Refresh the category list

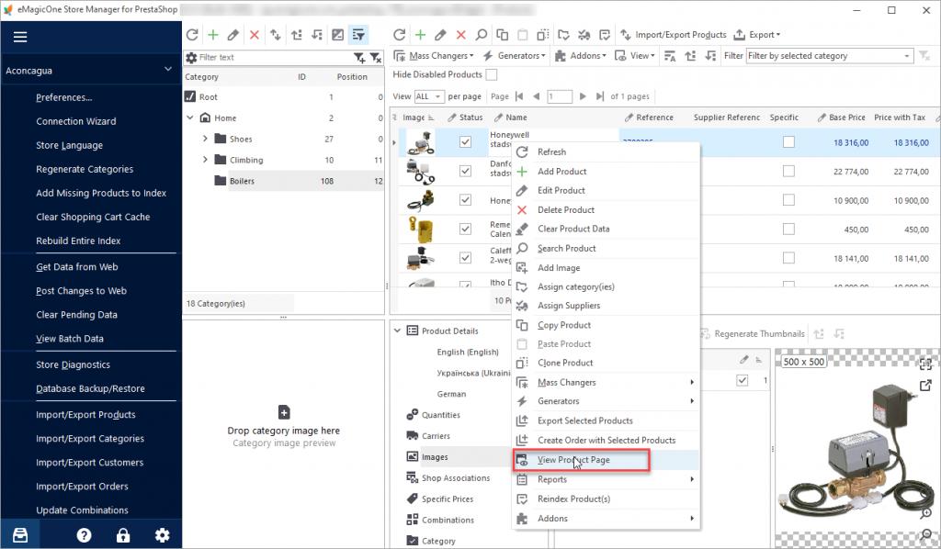click(x=192, y=34)
